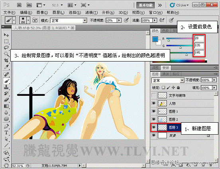220x169 pixels.
Task: Enable tablet pressure controls size icon
Action: tap(171, 20)
